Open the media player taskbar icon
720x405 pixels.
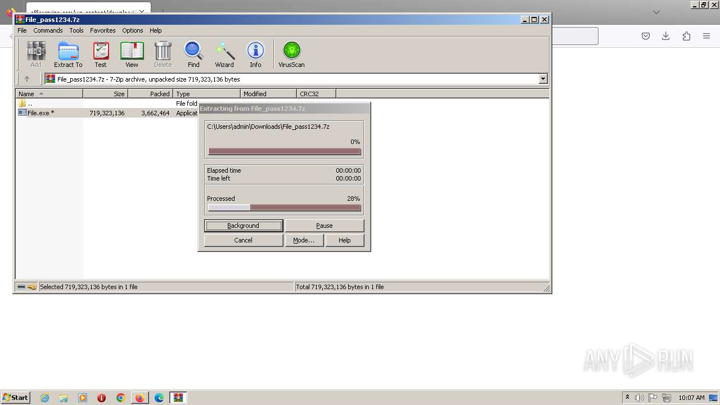point(83,398)
